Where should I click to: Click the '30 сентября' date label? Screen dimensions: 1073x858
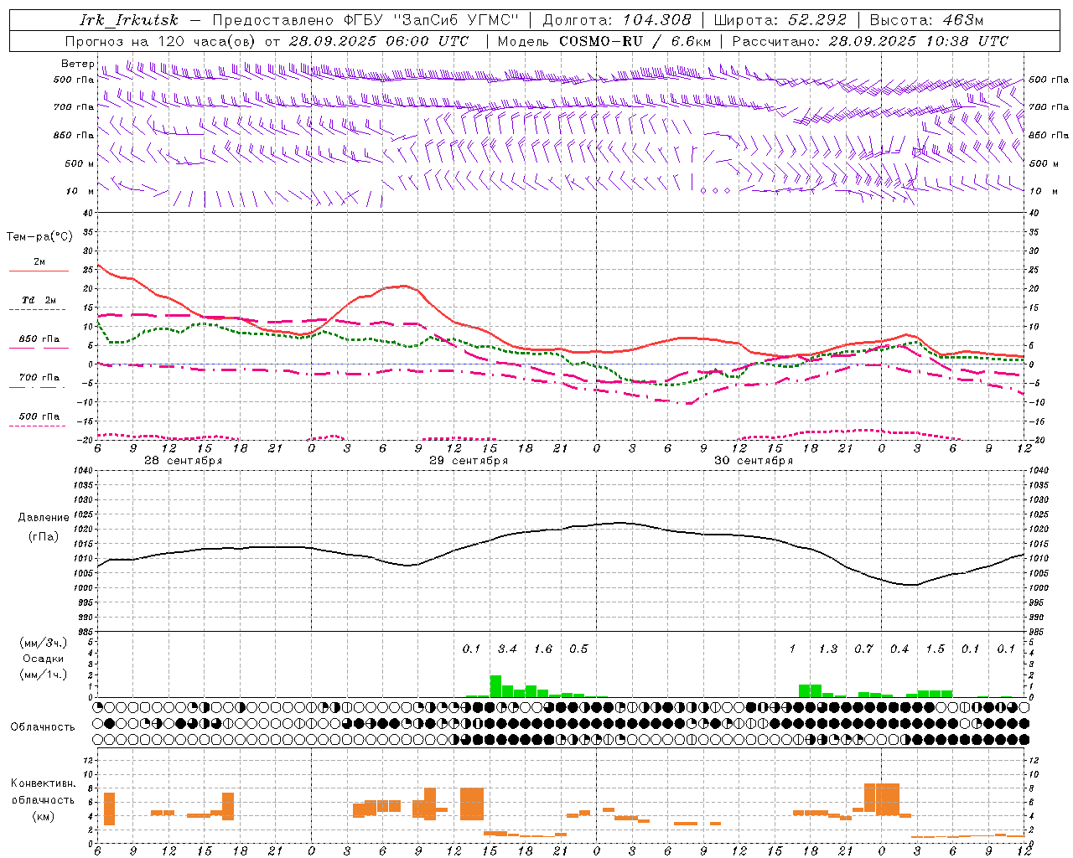click(754, 461)
